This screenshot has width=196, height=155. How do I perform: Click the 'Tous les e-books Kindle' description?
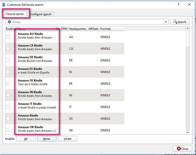[33, 84]
